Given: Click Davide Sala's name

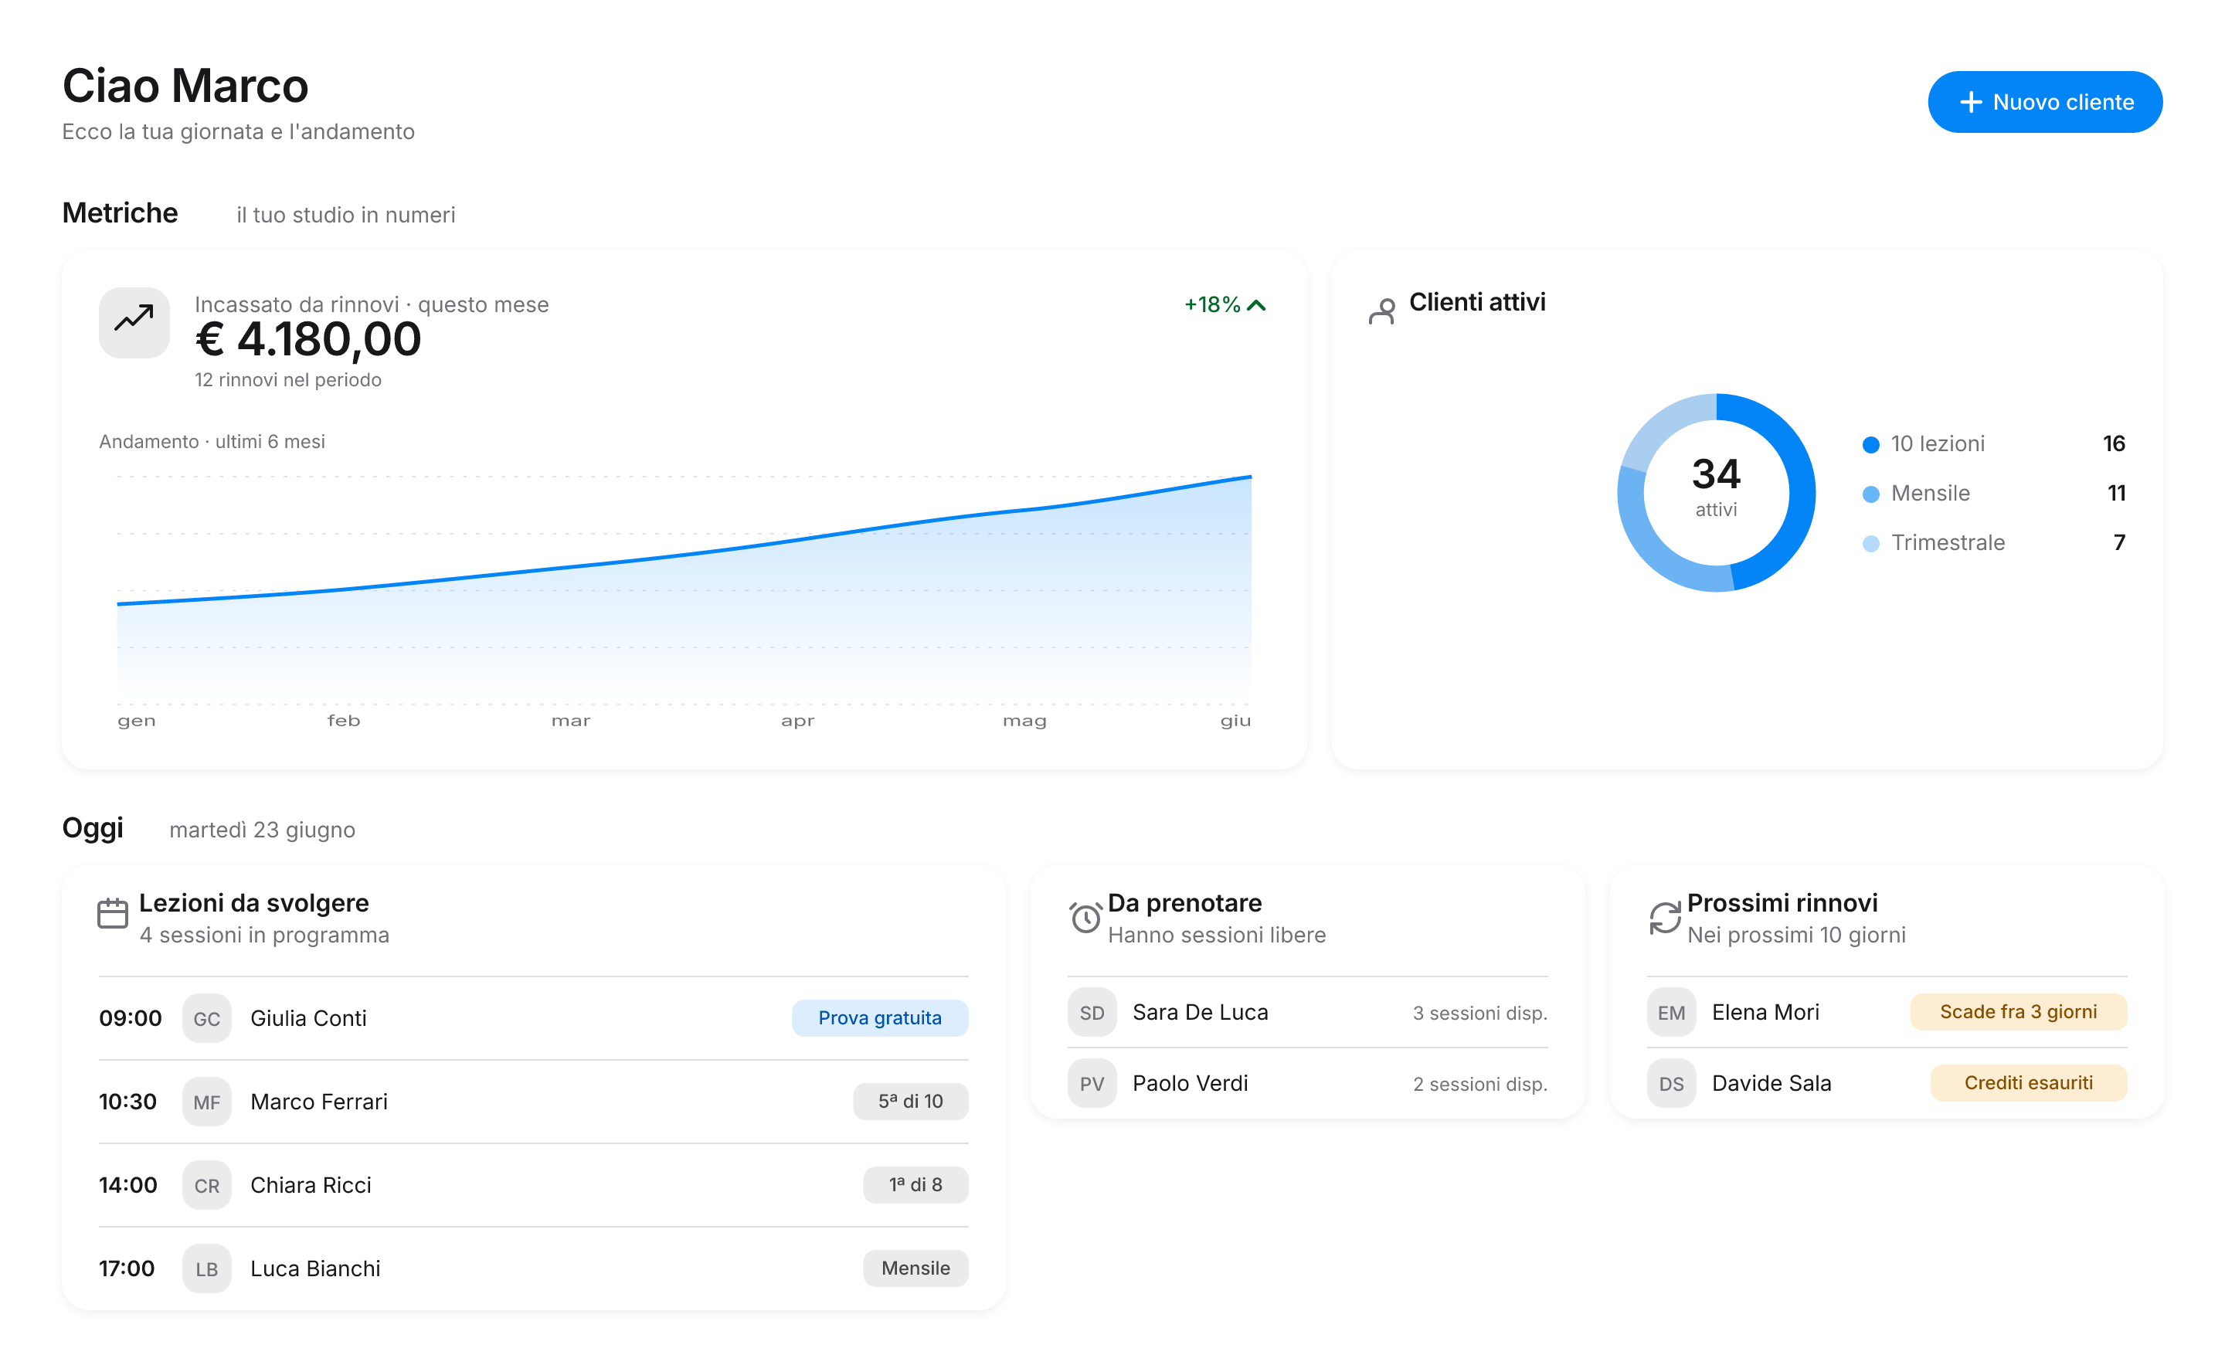Looking at the screenshot, I should click(1772, 1082).
